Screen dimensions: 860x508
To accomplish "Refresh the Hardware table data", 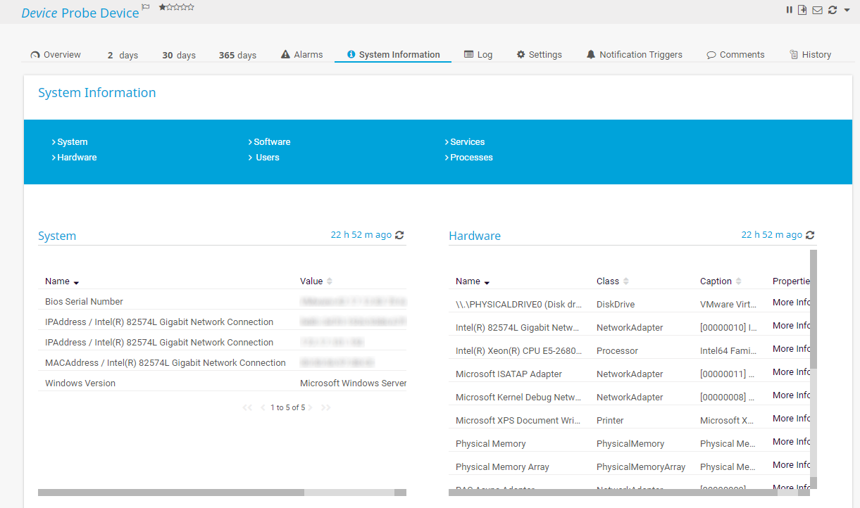I will (x=810, y=235).
